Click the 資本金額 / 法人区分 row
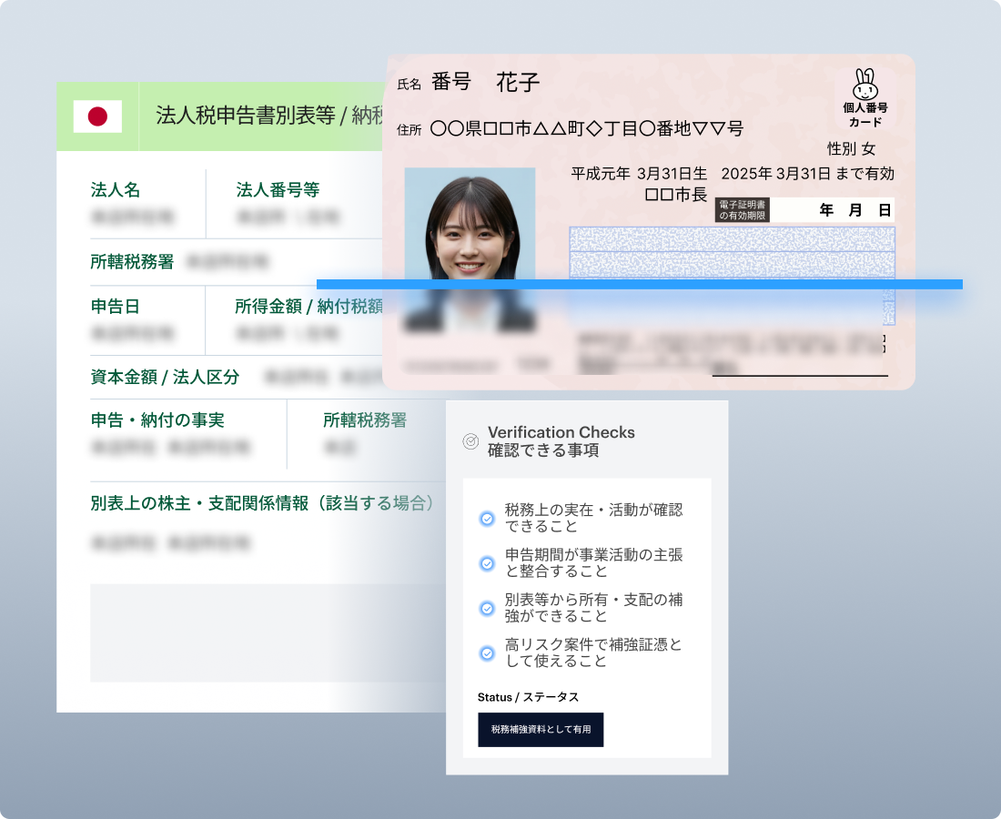Viewport: 1001px width, 819px height. pos(166,377)
